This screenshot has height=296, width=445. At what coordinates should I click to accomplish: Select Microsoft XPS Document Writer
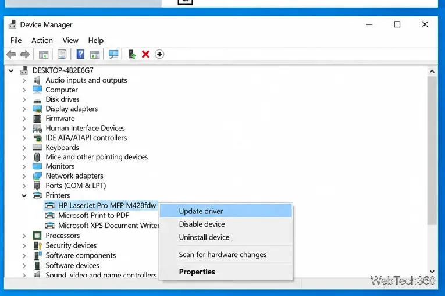tap(108, 225)
